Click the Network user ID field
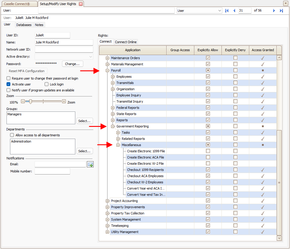Image resolution: width=290 pixels, height=249 pixels. click(64, 50)
